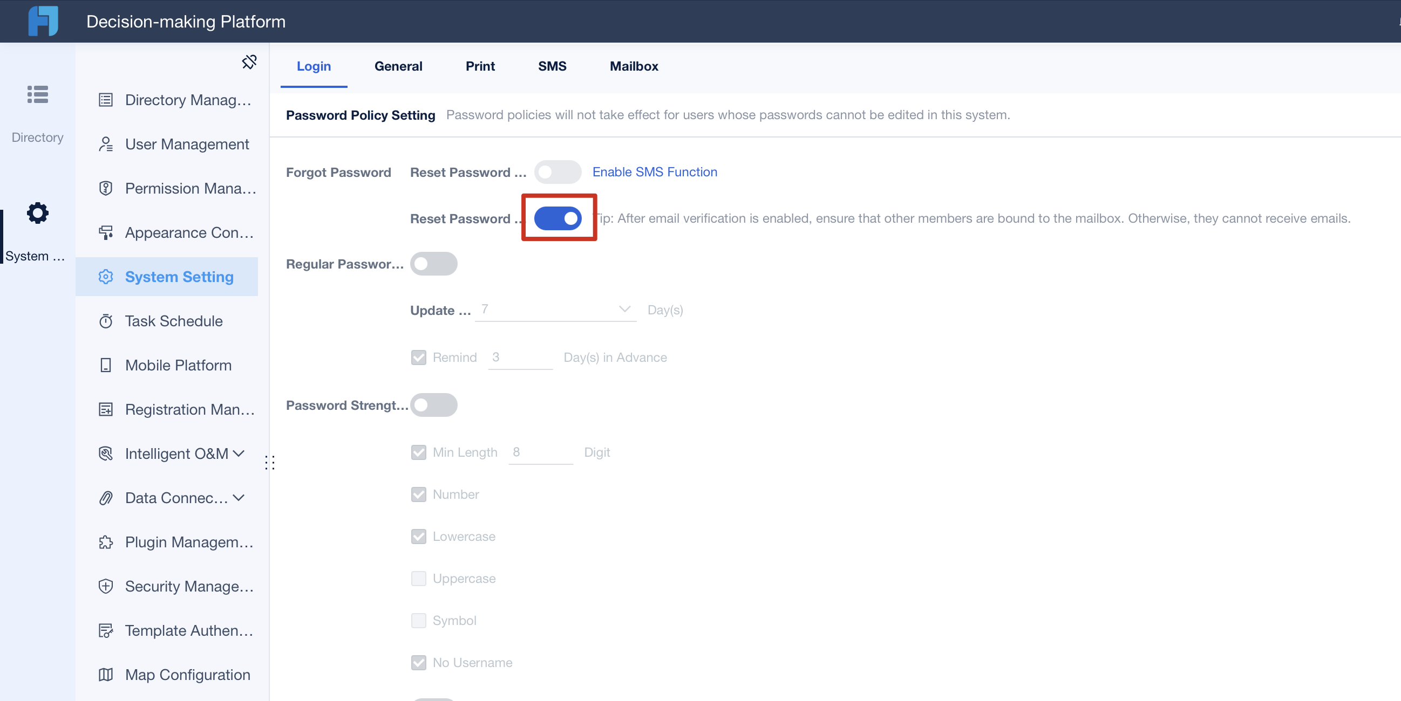The image size is (1401, 701).
Task: Turn on the Password Strength toggle
Action: (433, 406)
